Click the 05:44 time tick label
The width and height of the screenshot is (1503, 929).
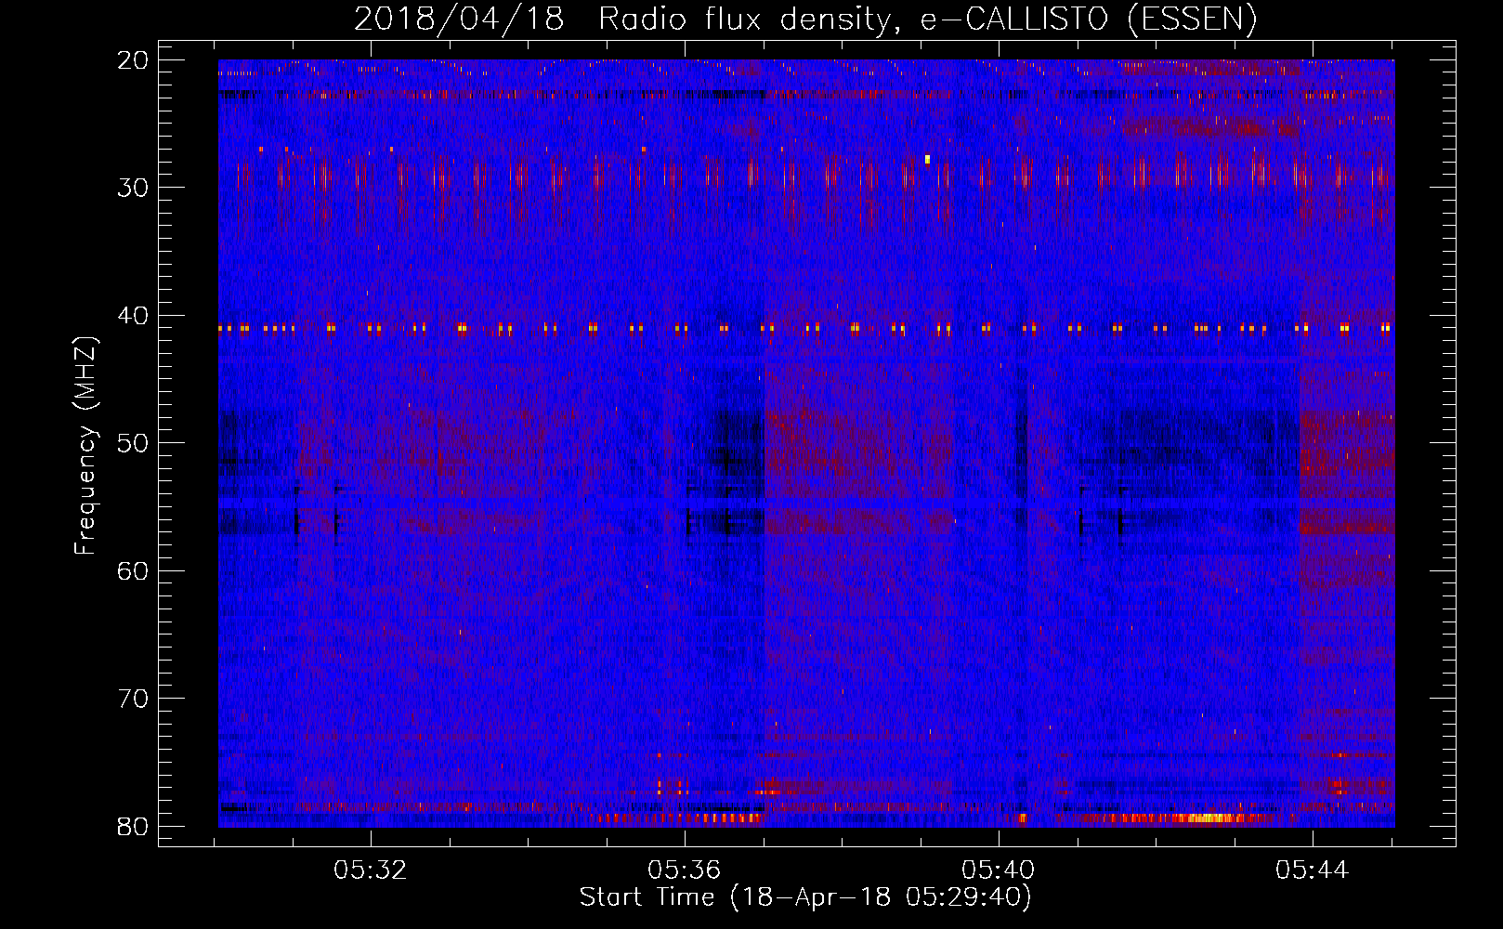click(1312, 870)
